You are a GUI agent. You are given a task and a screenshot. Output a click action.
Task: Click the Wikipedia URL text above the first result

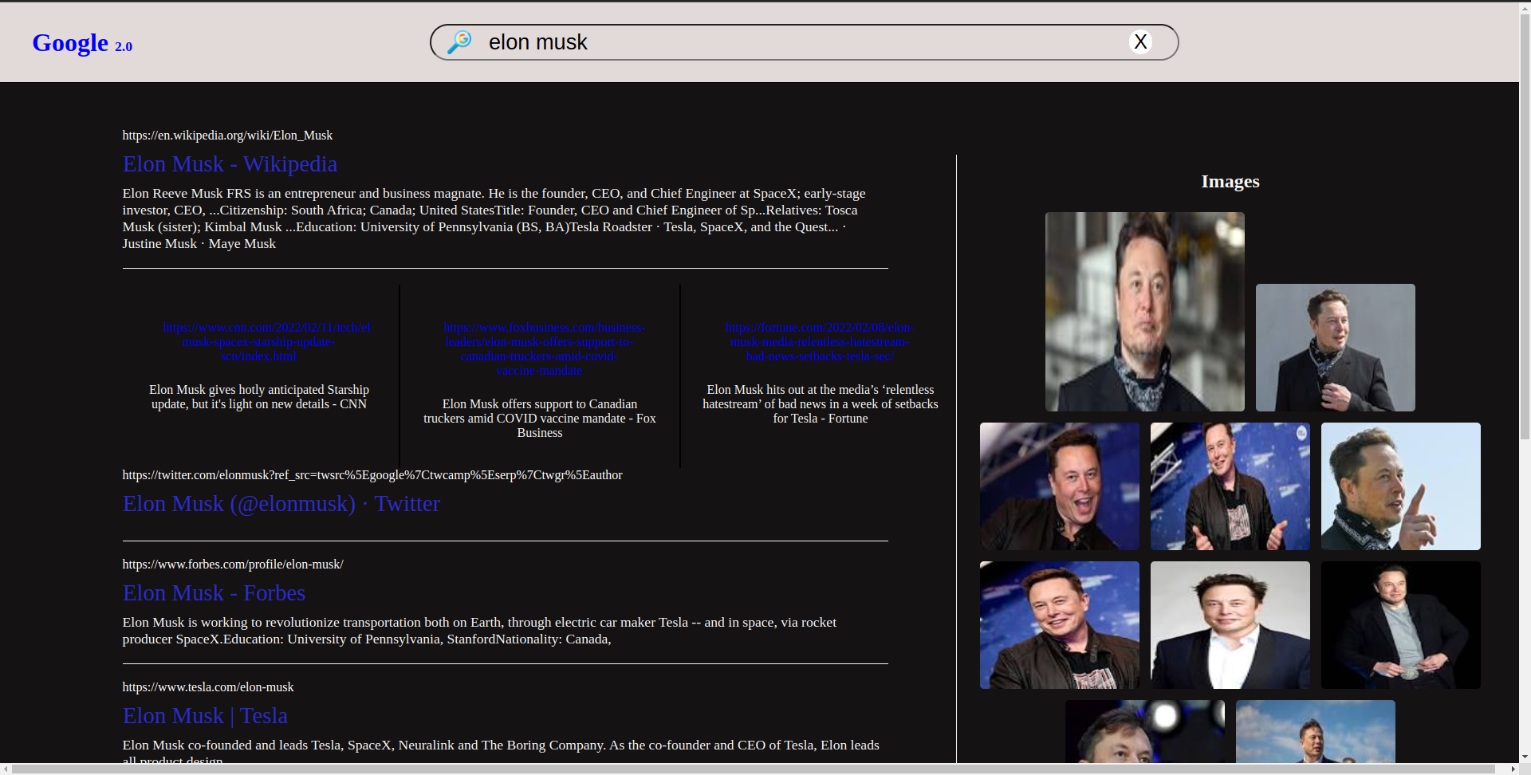pyautogui.click(x=227, y=136)
